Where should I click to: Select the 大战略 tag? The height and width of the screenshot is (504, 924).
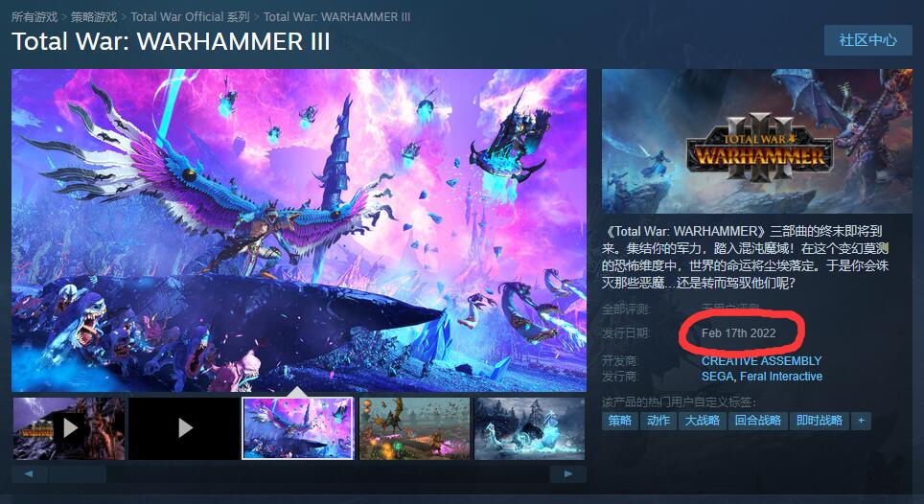[x=702, y=421]
